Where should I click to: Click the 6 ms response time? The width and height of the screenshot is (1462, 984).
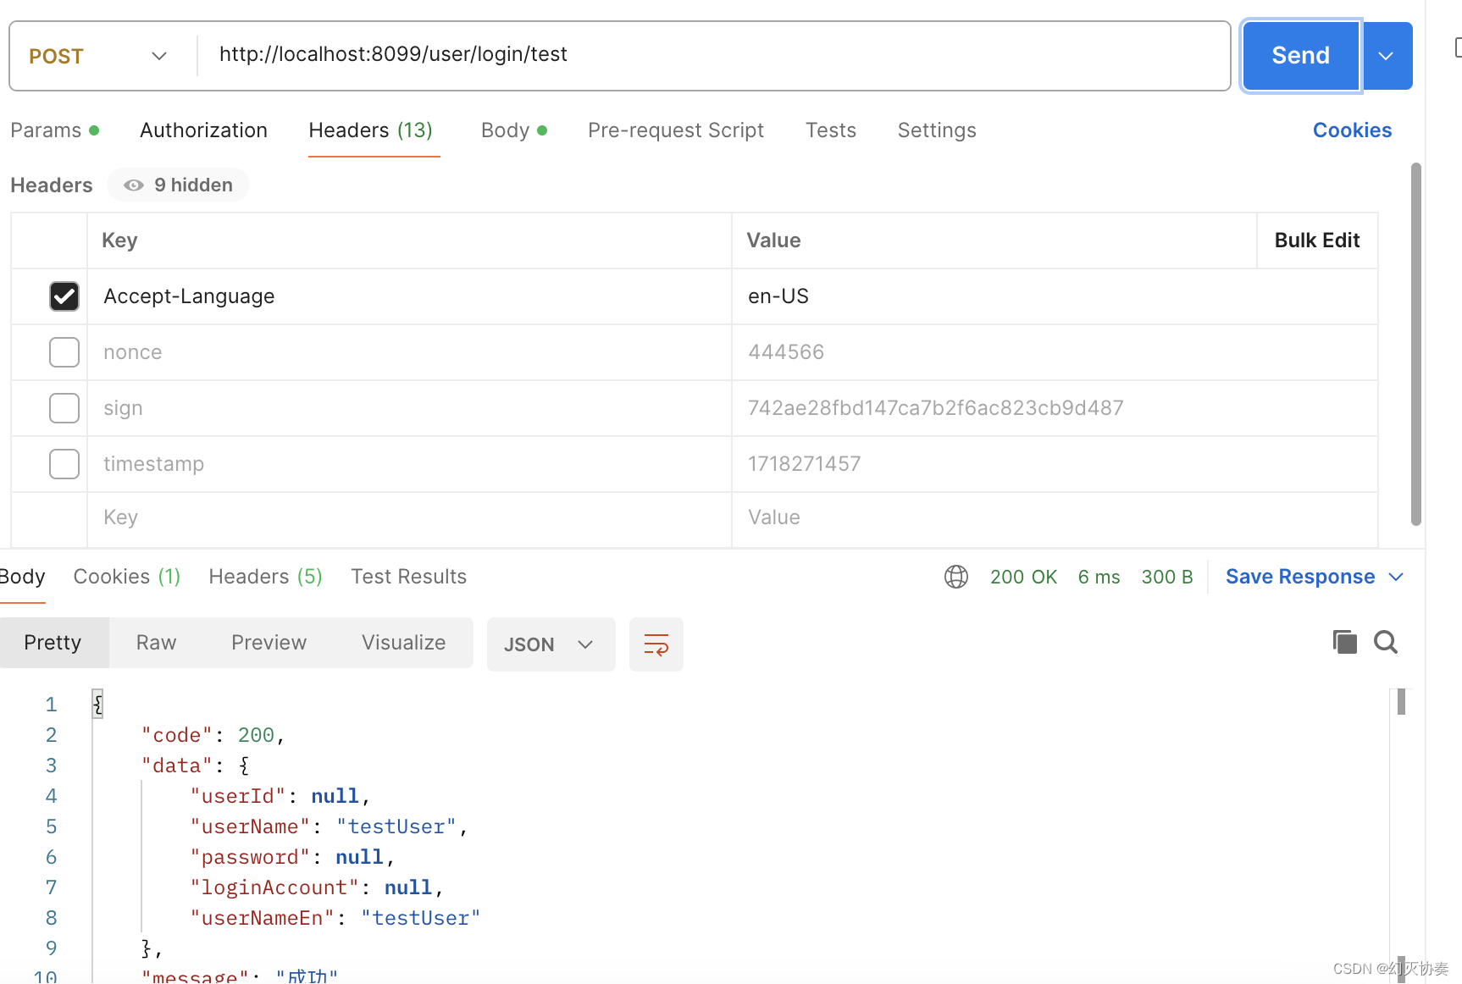coord(1099,577)
